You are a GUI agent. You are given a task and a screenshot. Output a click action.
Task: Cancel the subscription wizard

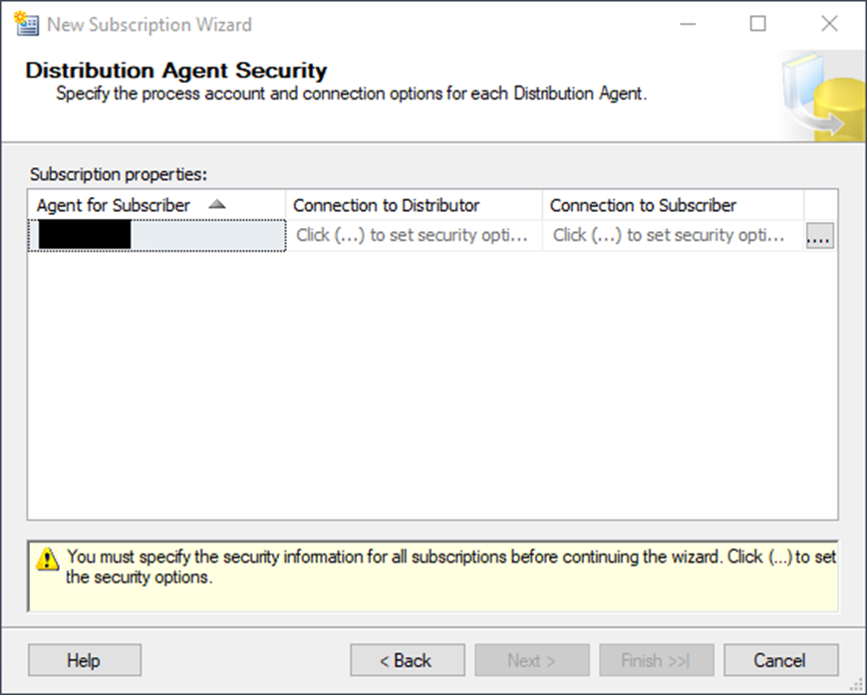(780, 660)
